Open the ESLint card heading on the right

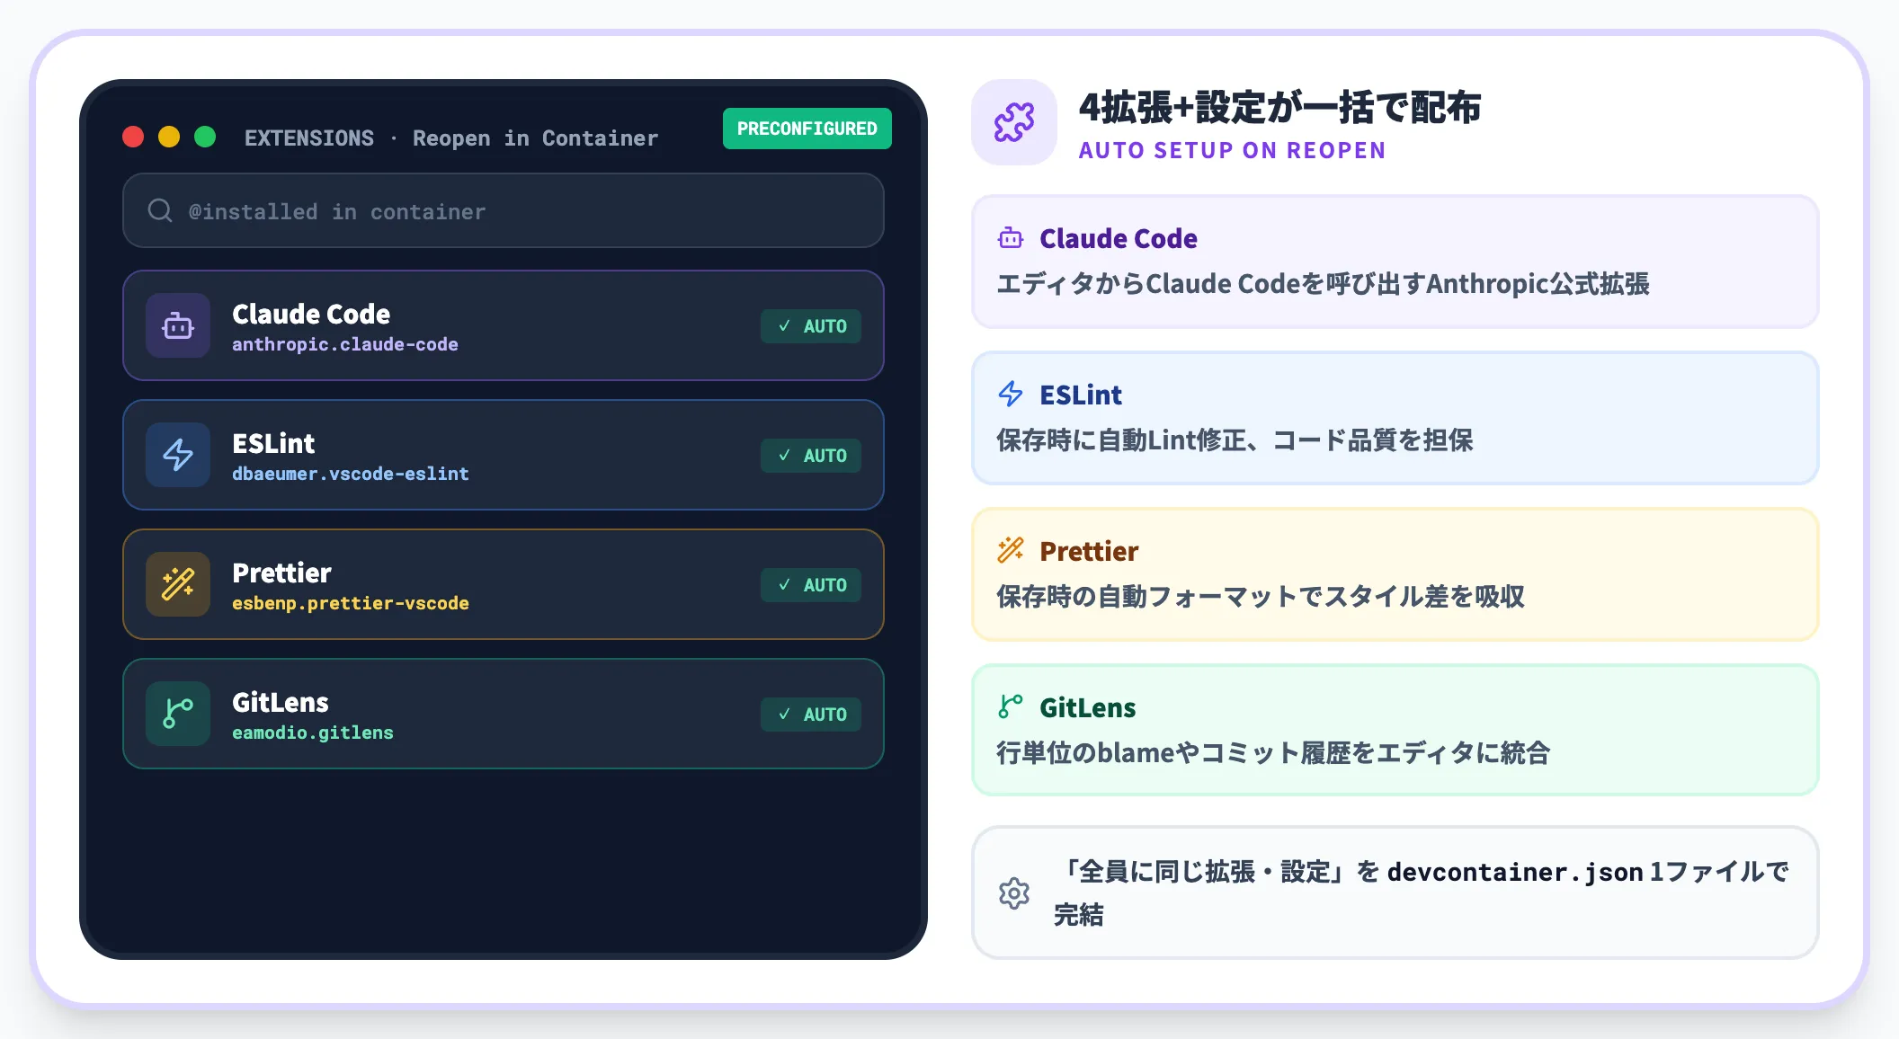tap(1081, 395)
